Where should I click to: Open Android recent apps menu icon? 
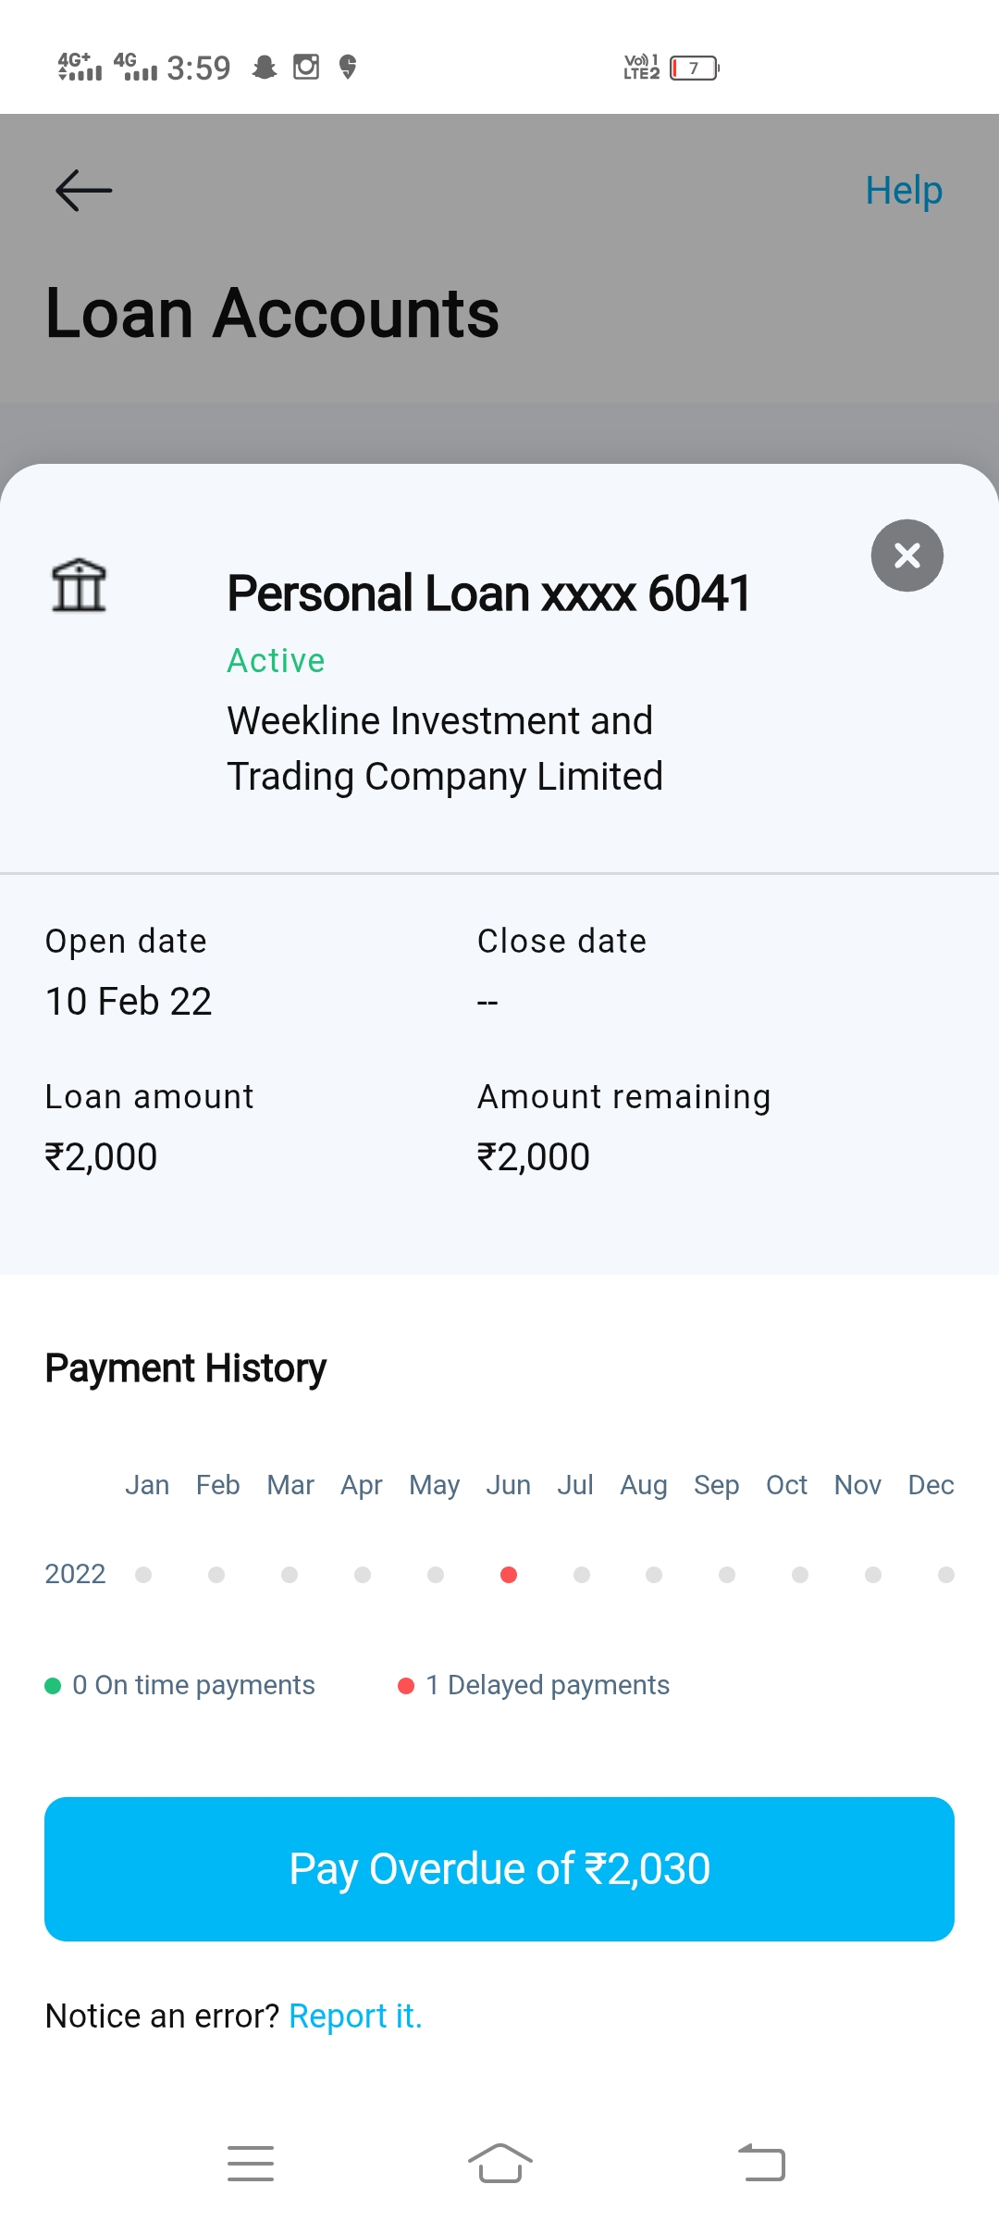pos(251,2164)
